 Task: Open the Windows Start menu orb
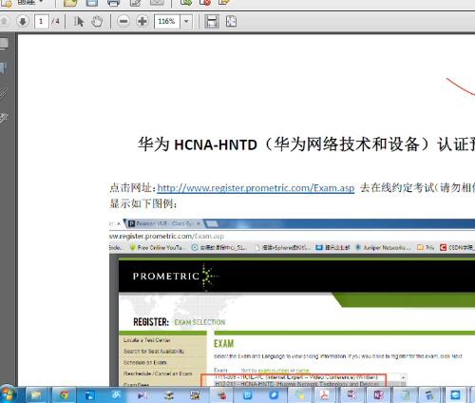(x=8, y=394)
